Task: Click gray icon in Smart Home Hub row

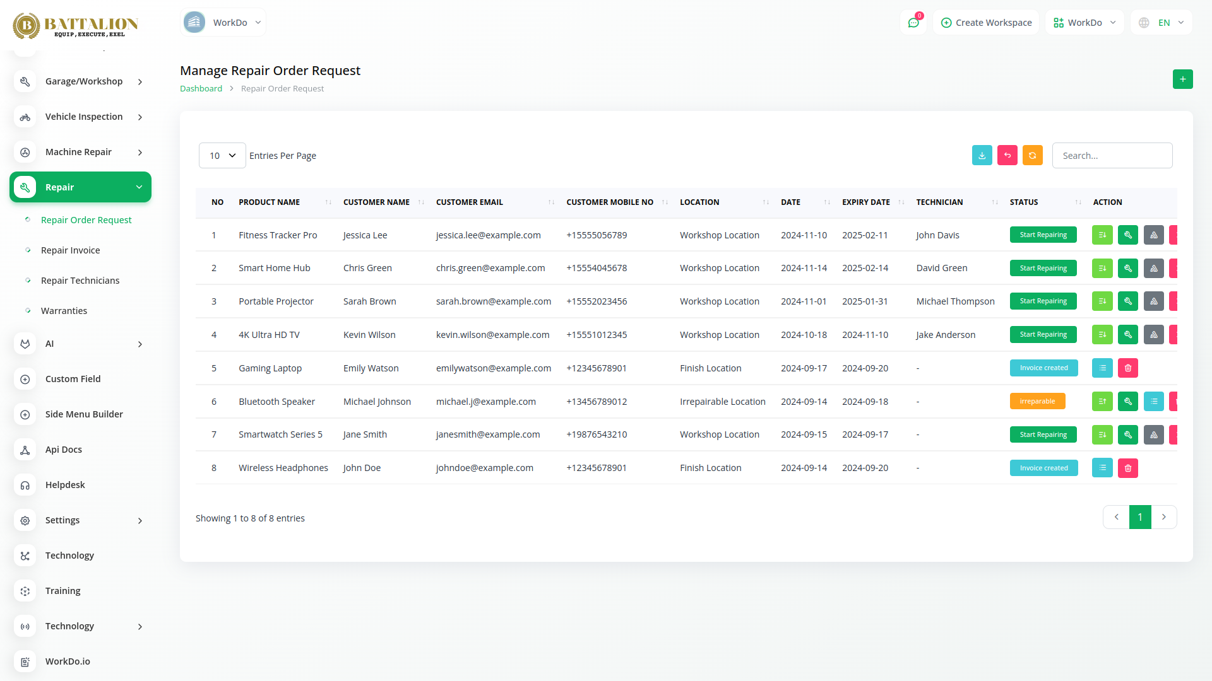Action: tap(1153, 268)
